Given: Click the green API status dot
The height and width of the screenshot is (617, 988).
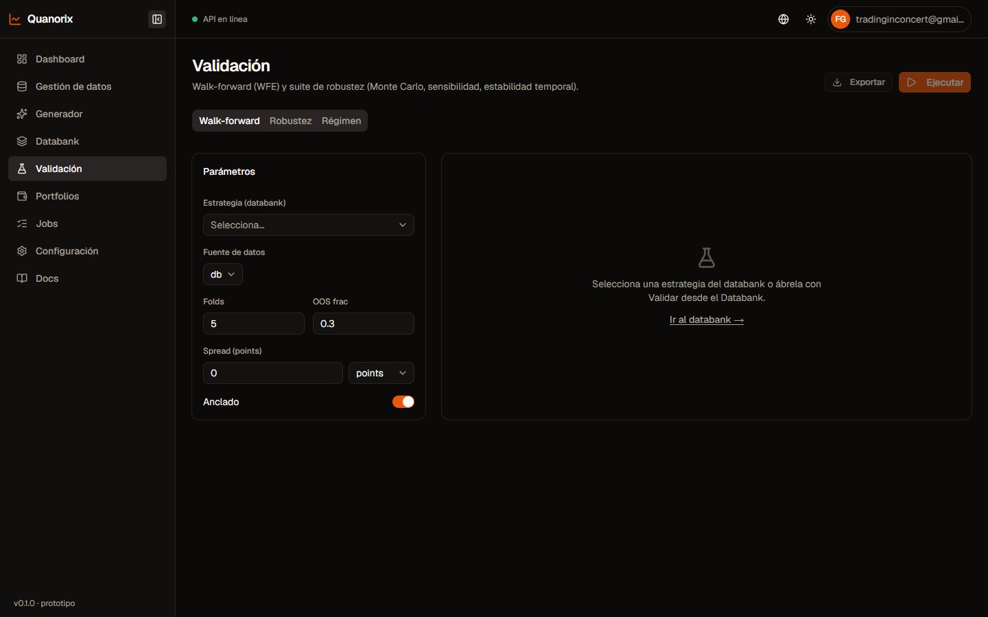Looking at the screenshot, I should click(x=195, y=19).
